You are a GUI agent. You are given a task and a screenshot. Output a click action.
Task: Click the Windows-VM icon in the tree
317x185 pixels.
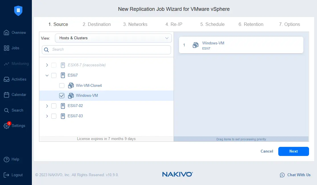71,96
